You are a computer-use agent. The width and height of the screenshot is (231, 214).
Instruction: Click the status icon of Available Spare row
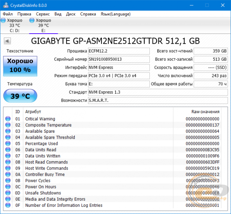coord(8,131)
